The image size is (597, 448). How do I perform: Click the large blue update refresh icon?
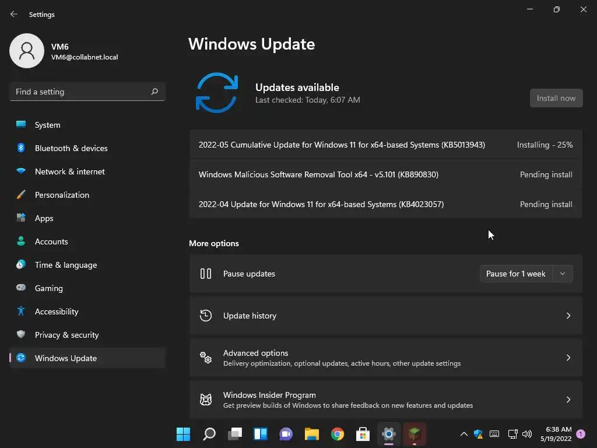pos(217,93)
